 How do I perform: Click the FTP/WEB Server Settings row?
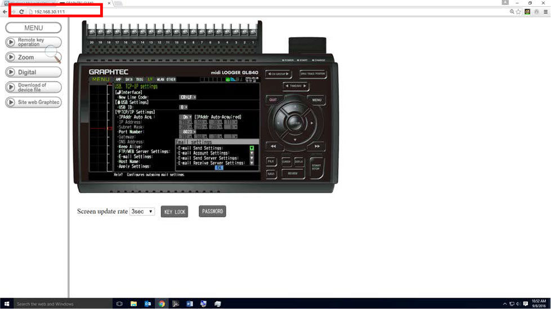click(144, 151)
